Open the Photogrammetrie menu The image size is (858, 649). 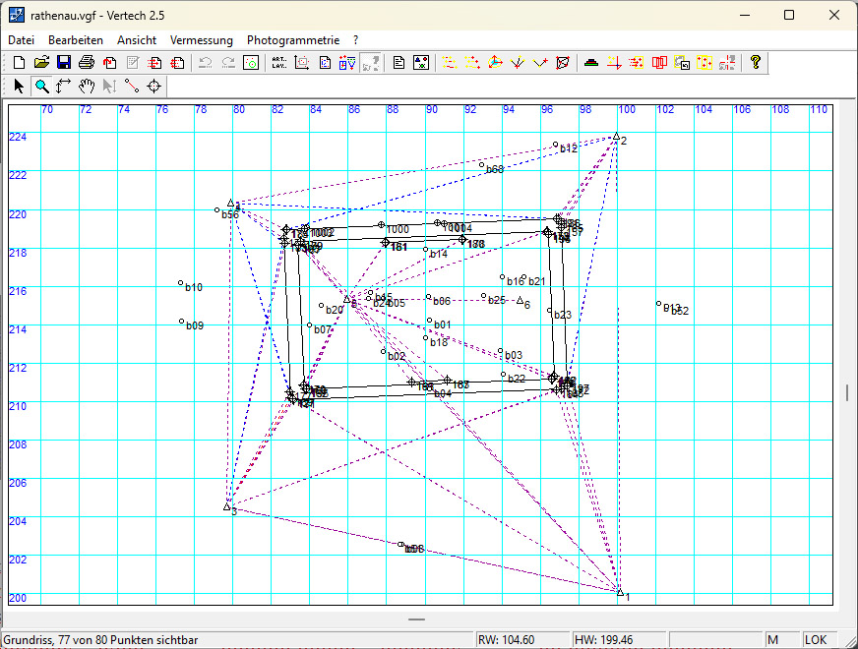pos(293,40)
